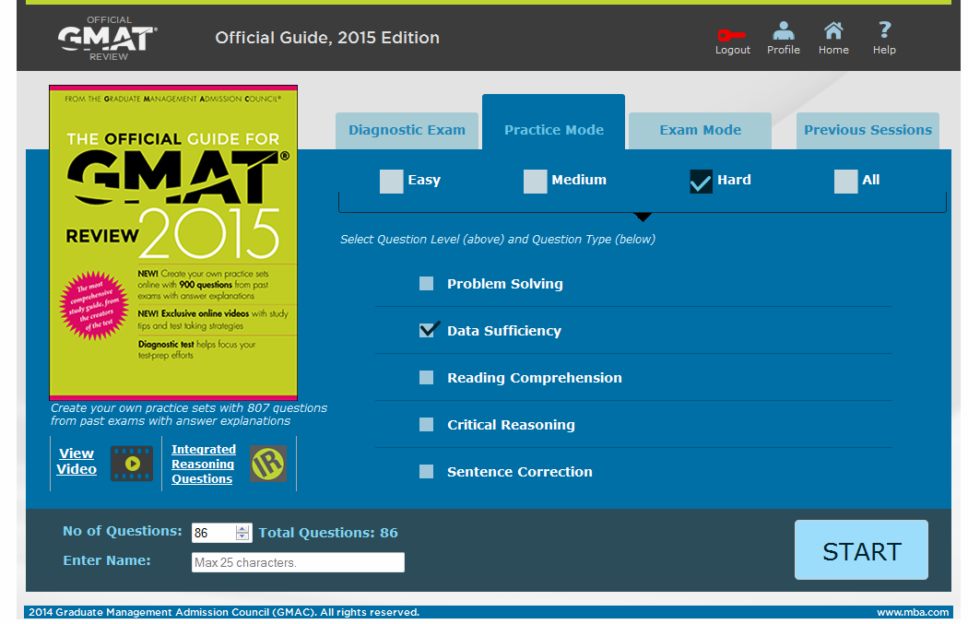Screen dimensions: 968x624
Task: Switch to the Diagnostic Exam tab
Action: pyautogui.click(x=407, y=130)
